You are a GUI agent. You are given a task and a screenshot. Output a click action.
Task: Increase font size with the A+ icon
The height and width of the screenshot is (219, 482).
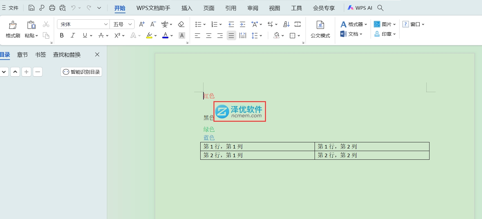coord(142,24)
